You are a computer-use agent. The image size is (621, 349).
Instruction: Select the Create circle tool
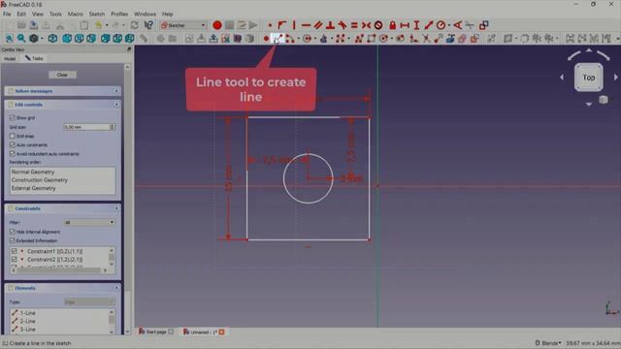[307, 39]
